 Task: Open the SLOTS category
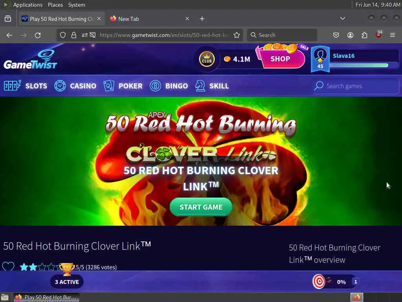26,86
